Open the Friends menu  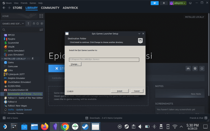tap(24, 3)
